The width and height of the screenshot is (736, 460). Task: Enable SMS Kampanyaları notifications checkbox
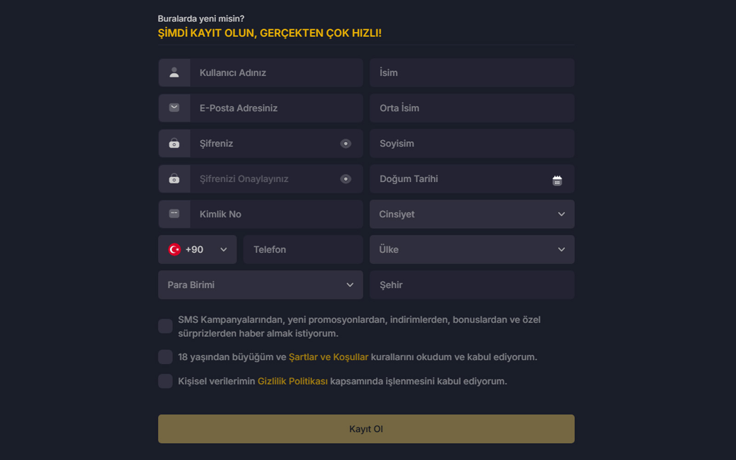click(x=166, y=326)
